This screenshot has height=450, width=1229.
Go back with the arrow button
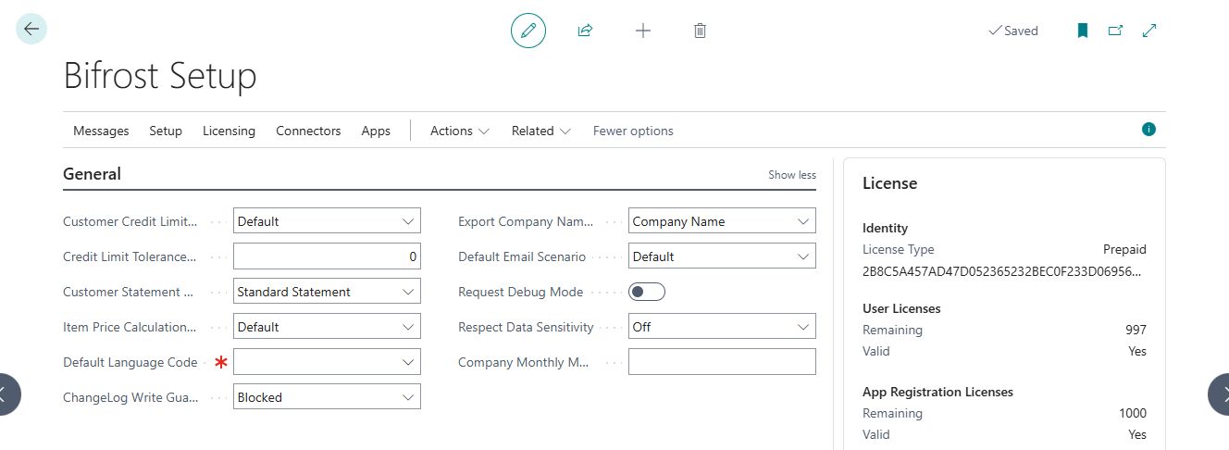tap(31, 29)
